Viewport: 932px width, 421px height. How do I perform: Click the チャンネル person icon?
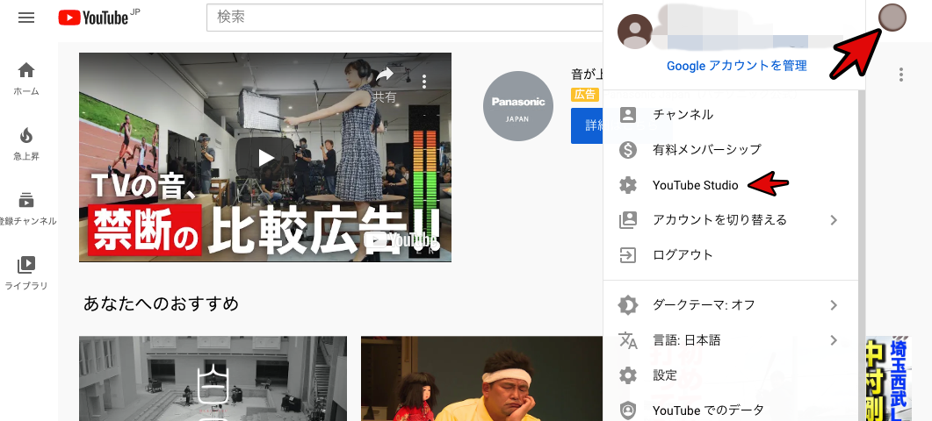(628, 115)
